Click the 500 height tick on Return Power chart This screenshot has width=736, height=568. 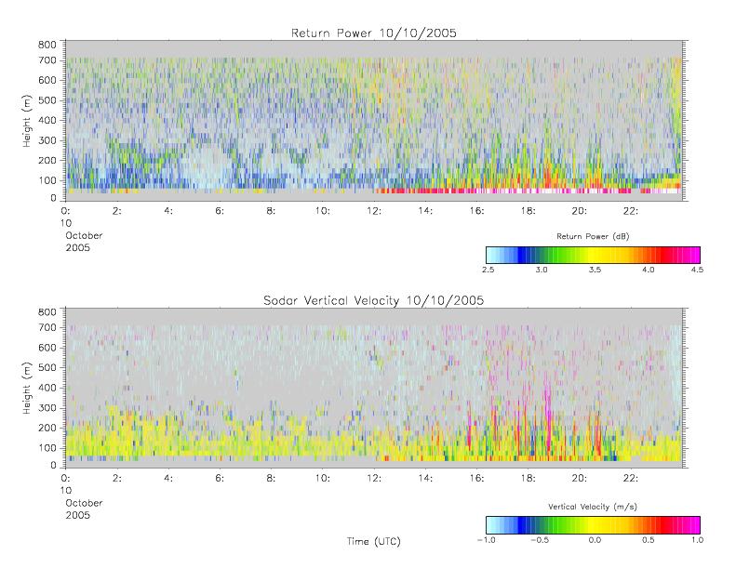pyautogui.click(x=47, y=100)
